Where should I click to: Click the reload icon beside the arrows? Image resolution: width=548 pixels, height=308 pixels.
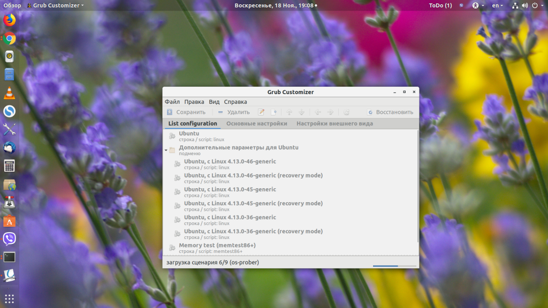coord(346,112)
